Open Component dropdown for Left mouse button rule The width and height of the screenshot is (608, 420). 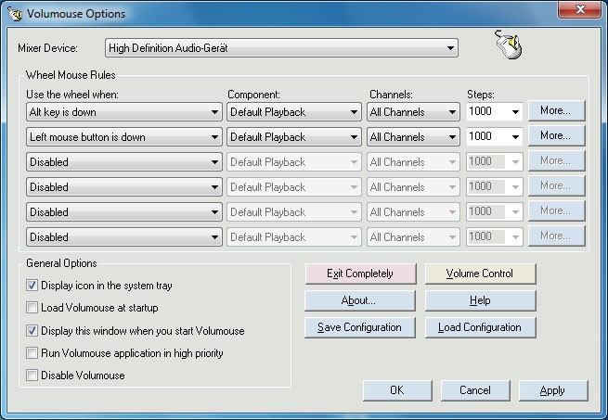pos(294,137)
